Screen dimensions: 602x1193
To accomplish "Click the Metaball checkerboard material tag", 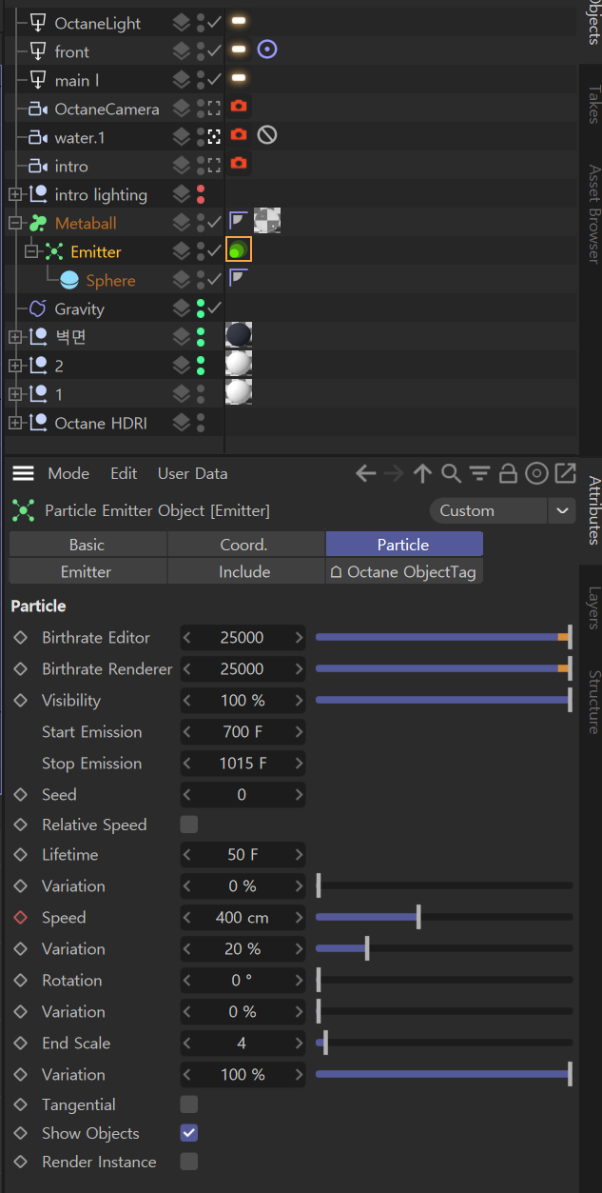I will click(x=266, y=221).
